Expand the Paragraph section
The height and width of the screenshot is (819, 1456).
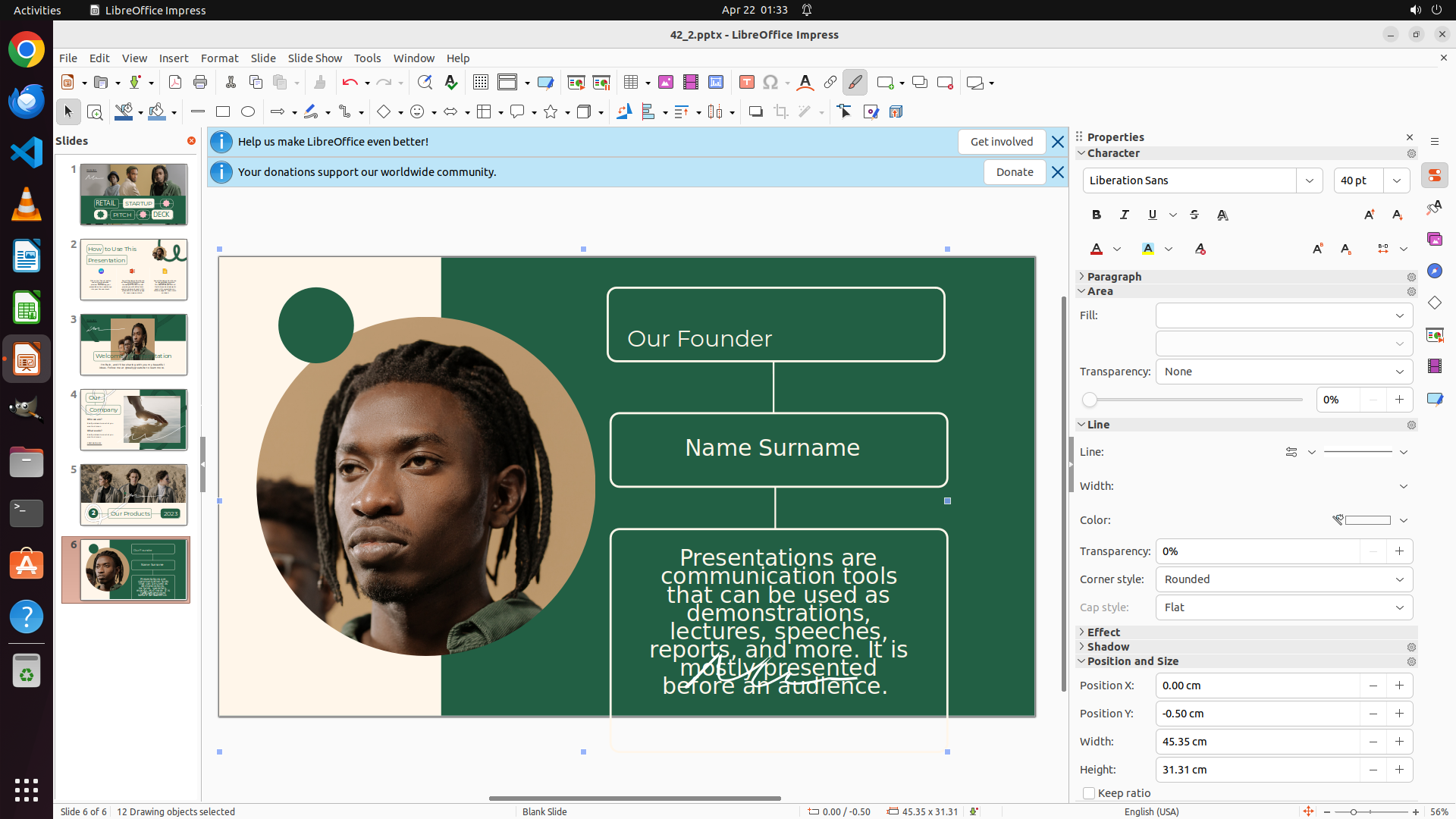1114,277
